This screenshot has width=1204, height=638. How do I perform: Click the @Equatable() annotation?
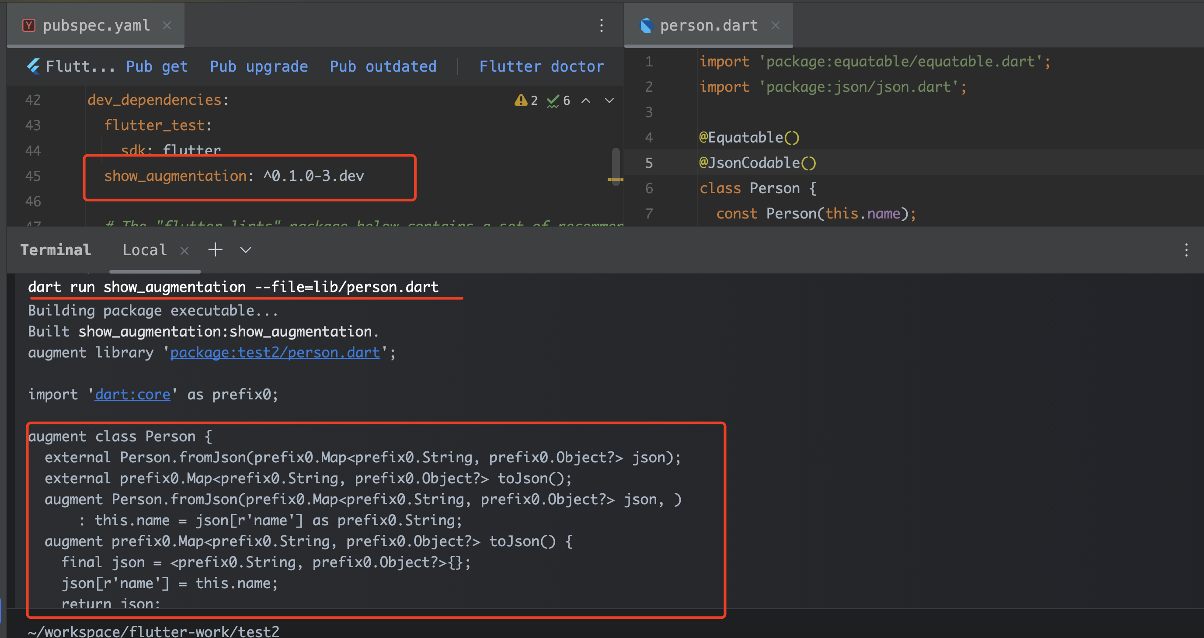[749, 137]
